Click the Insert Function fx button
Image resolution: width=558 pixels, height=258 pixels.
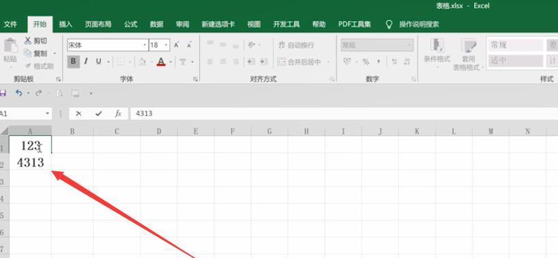point(118,113)
